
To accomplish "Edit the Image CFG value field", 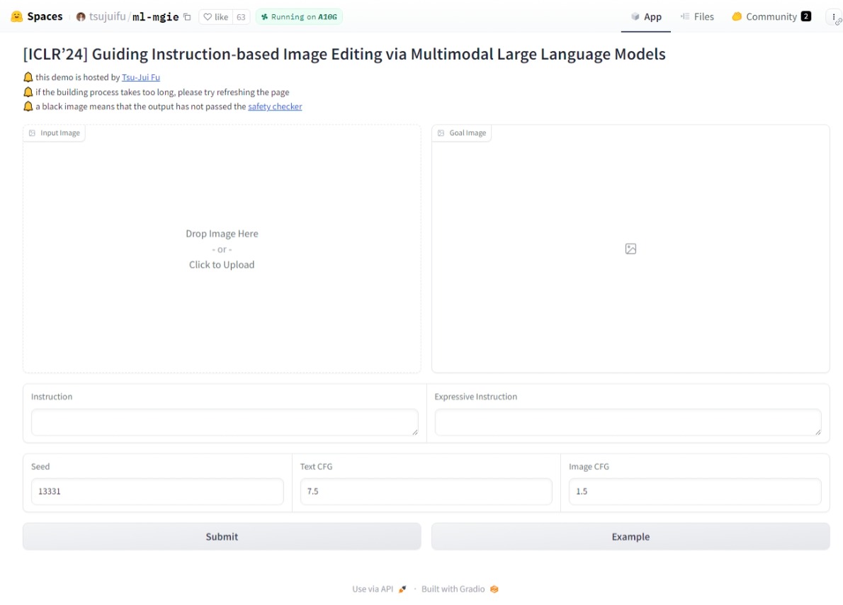I will (694, 492).
